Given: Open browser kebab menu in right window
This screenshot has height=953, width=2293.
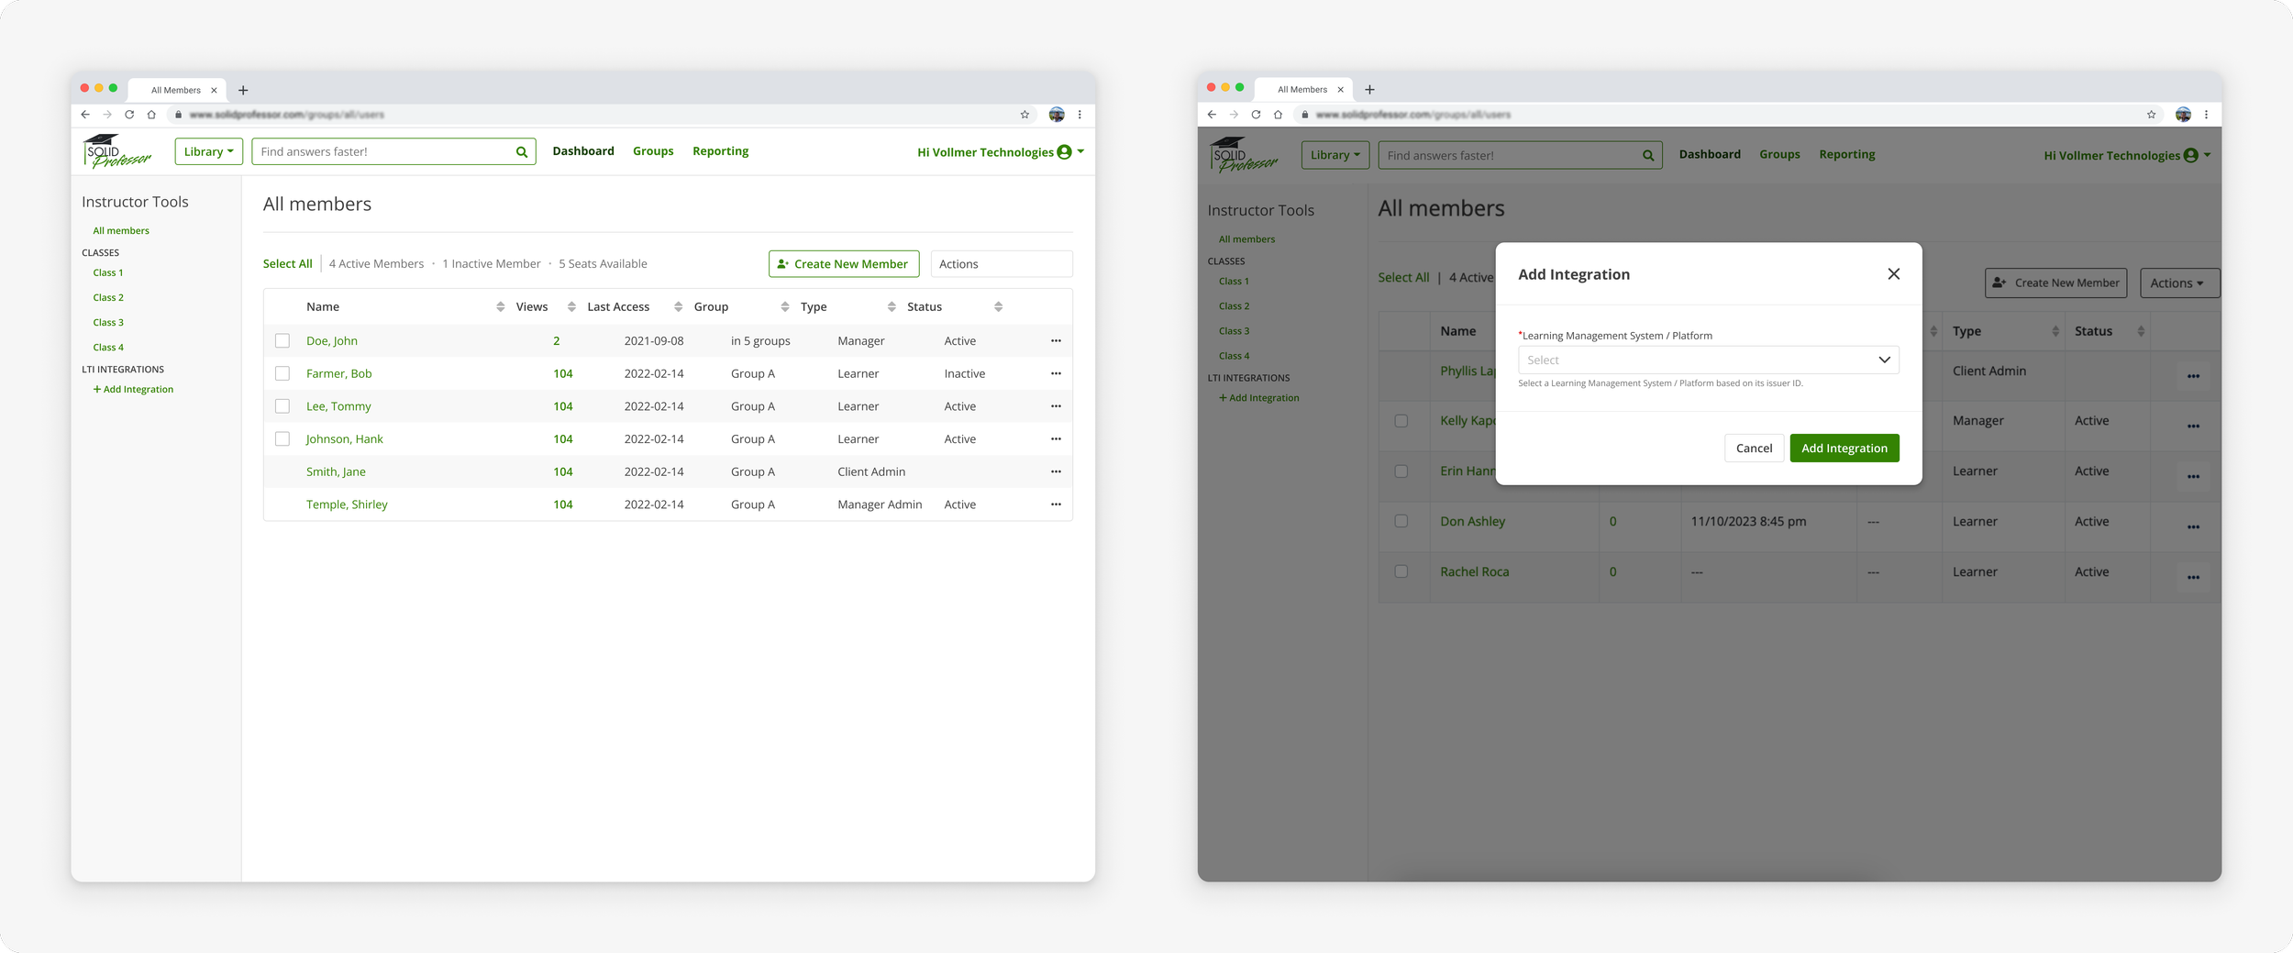Looking at the screenshot, I should pos(2206,115).
